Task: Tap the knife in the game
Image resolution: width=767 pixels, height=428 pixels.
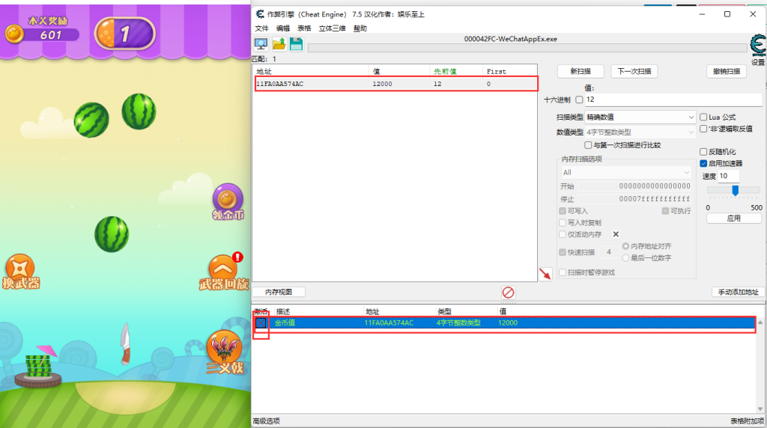Action: click(125, 344)
